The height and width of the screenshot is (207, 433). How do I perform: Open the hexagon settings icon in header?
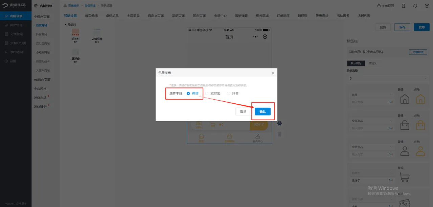(x=427, y=6)
